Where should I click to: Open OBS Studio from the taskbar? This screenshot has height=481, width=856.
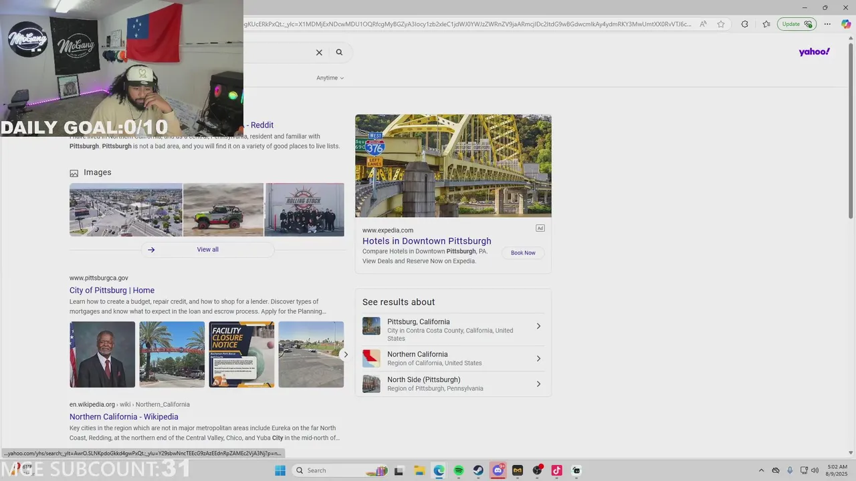(538, 470)
